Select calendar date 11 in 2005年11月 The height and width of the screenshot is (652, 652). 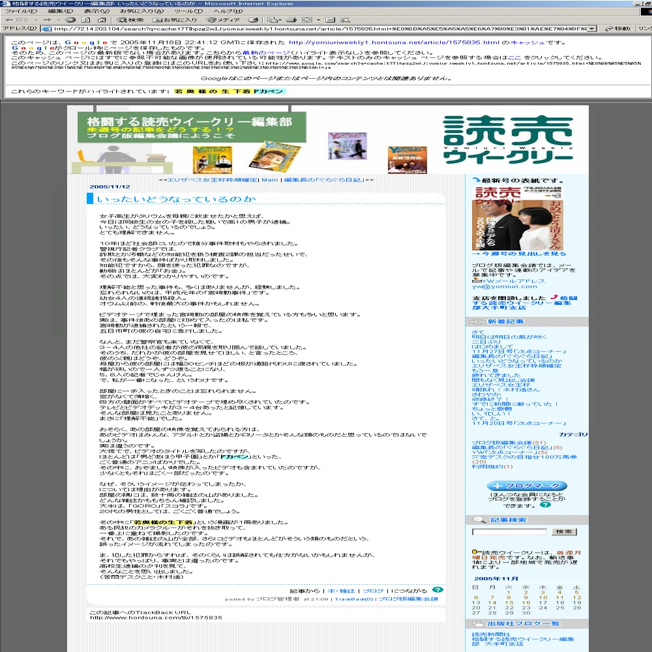click(559, 597)
